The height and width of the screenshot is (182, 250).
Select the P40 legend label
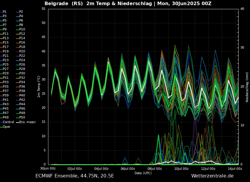pos(22,95)
